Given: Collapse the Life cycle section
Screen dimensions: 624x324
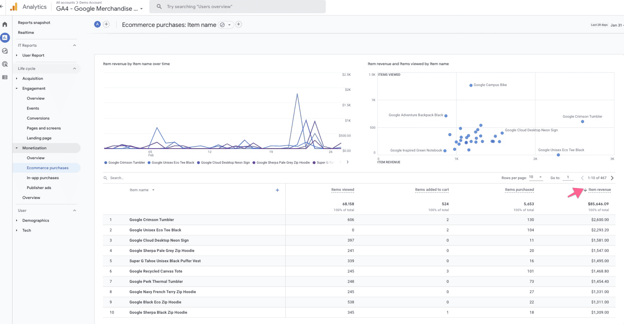Looking at the screenshot, I should click(75, 68).
